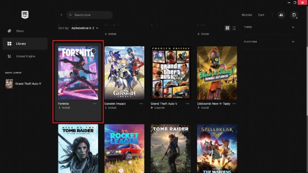Click the search magnifier icon
This screenshot has height=173, width=308.
point(70,15)
